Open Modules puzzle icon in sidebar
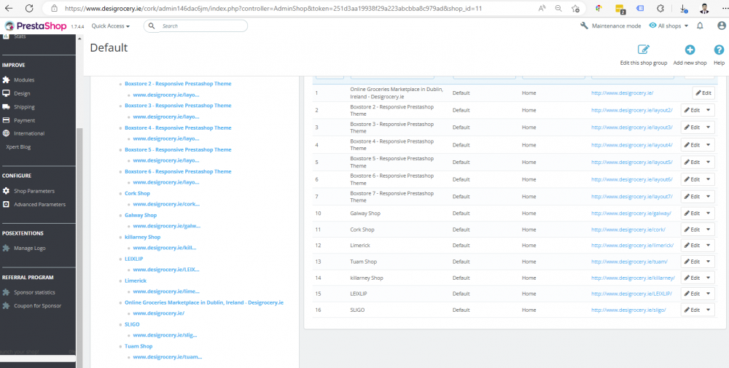The image size is (729, 368). pos(6,80)
